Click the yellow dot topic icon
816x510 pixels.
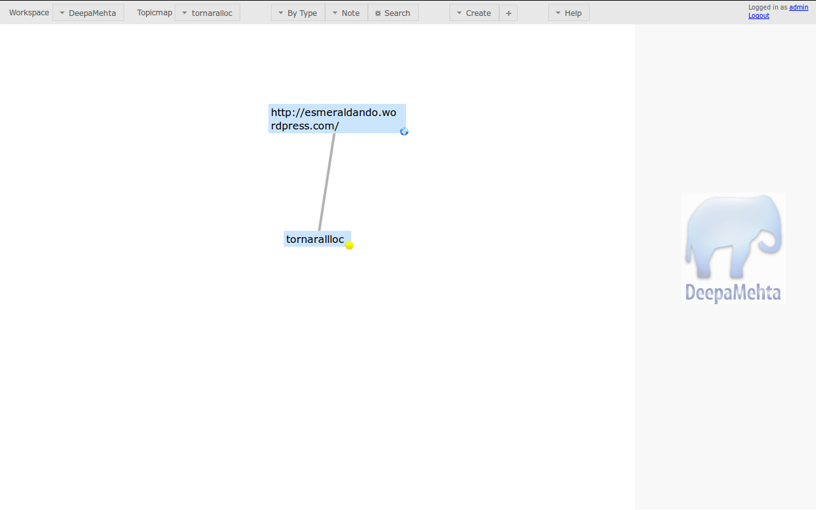pyautogui.click(x=349, y=245)
